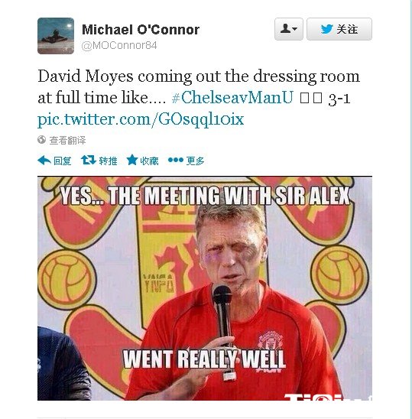Open the David Moyes meme image
This screenshot has width=412, height=419.
tap(205, 288)
